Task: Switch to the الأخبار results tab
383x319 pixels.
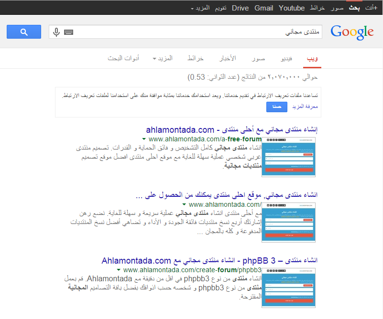Action: coord(228,59)
